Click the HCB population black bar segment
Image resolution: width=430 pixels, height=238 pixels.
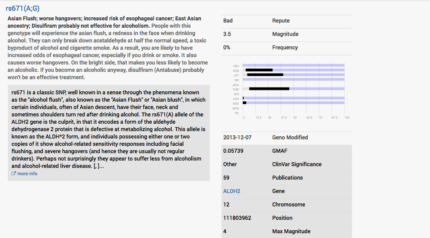[x=259, y=70]
